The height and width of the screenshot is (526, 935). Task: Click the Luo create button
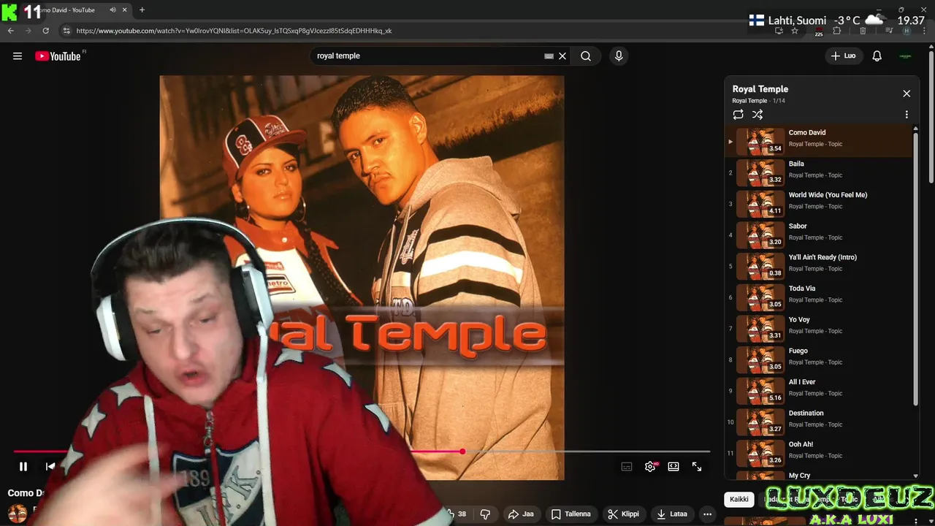843,56
